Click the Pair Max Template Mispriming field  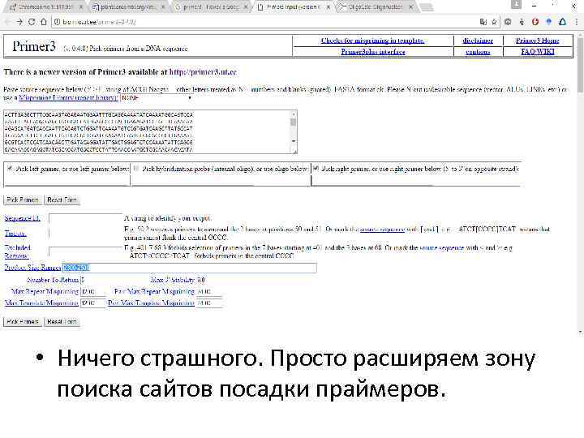point(209,303)
